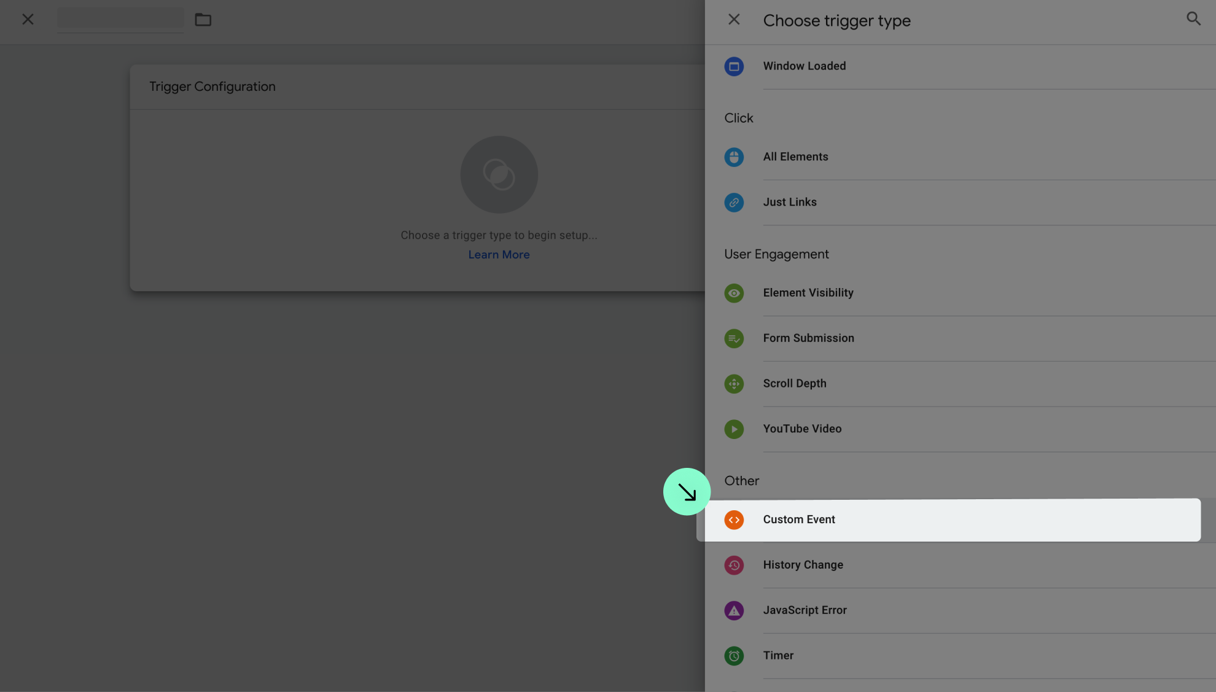This screenshot has height=692, width=1216.
Task: Pick the Scroll Depth trigger type
Action: [961, 384]
